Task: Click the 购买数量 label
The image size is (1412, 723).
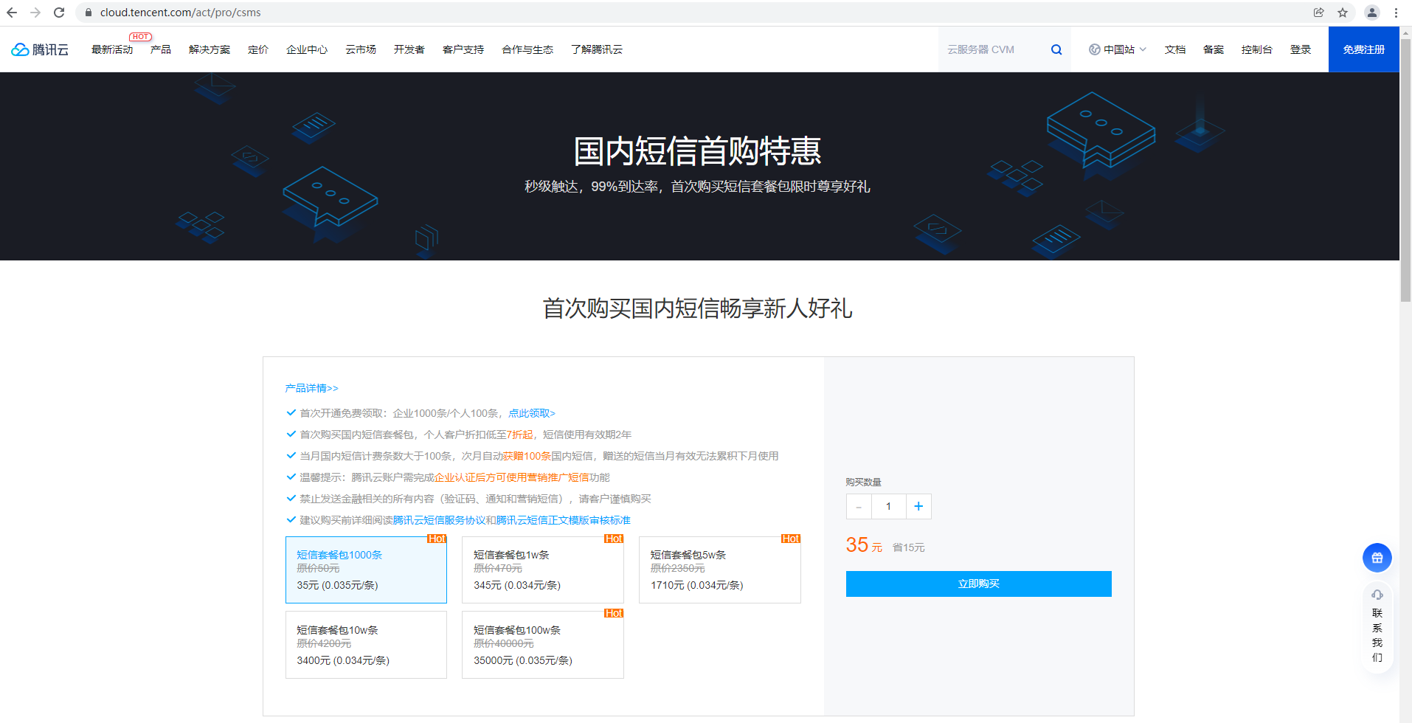Action: 864,482
